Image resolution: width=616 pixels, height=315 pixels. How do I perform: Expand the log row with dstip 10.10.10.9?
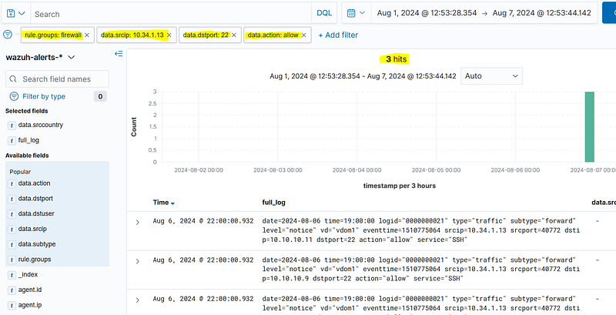tap(138, 262)
